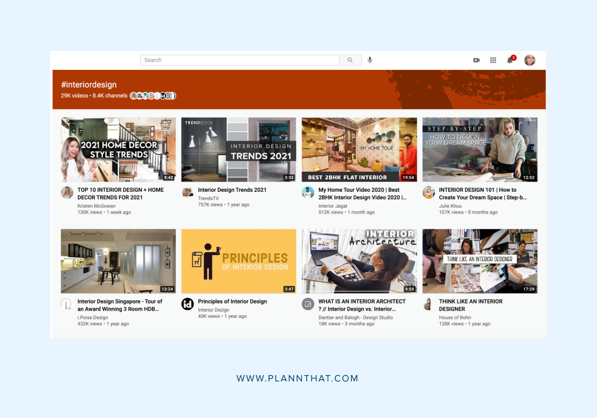Open title 'TOP 10 INTERIOR DESIGN + HOME DECOR TRENDS'
The image size is (597, 418).
tap(120, 193)
